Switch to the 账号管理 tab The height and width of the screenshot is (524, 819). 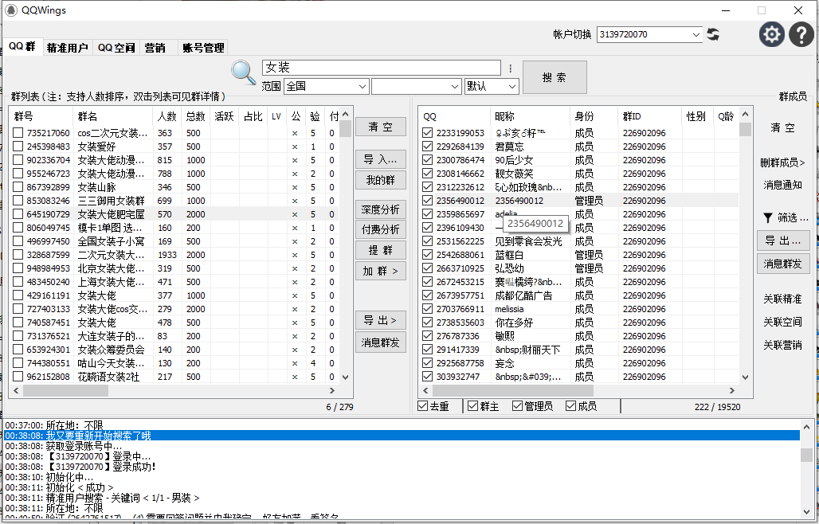(x=203, y=48)
